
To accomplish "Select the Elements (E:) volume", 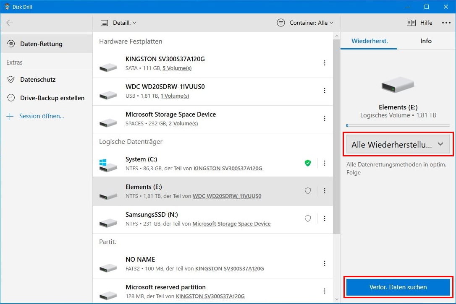I will tap(213, 191).
